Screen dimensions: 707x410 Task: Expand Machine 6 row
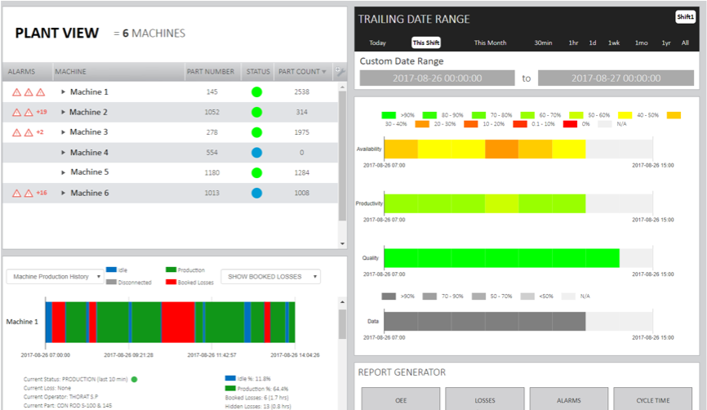pos(63,193)
